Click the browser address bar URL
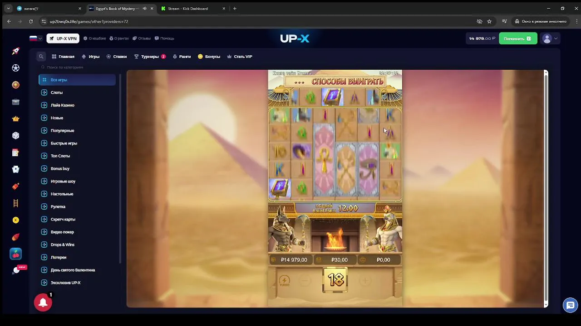The image size is (581, 326). [89, 21]
